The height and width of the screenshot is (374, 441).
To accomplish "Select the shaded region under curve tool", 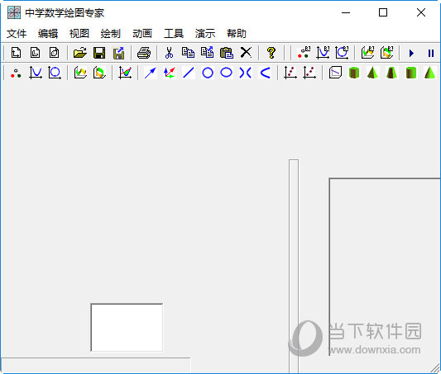I will [125, 73].
